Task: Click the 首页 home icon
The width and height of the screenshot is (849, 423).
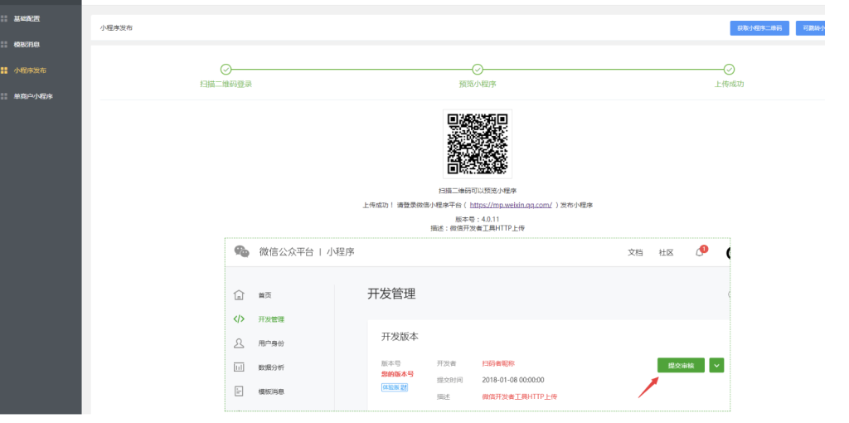Action: [239, 295]
